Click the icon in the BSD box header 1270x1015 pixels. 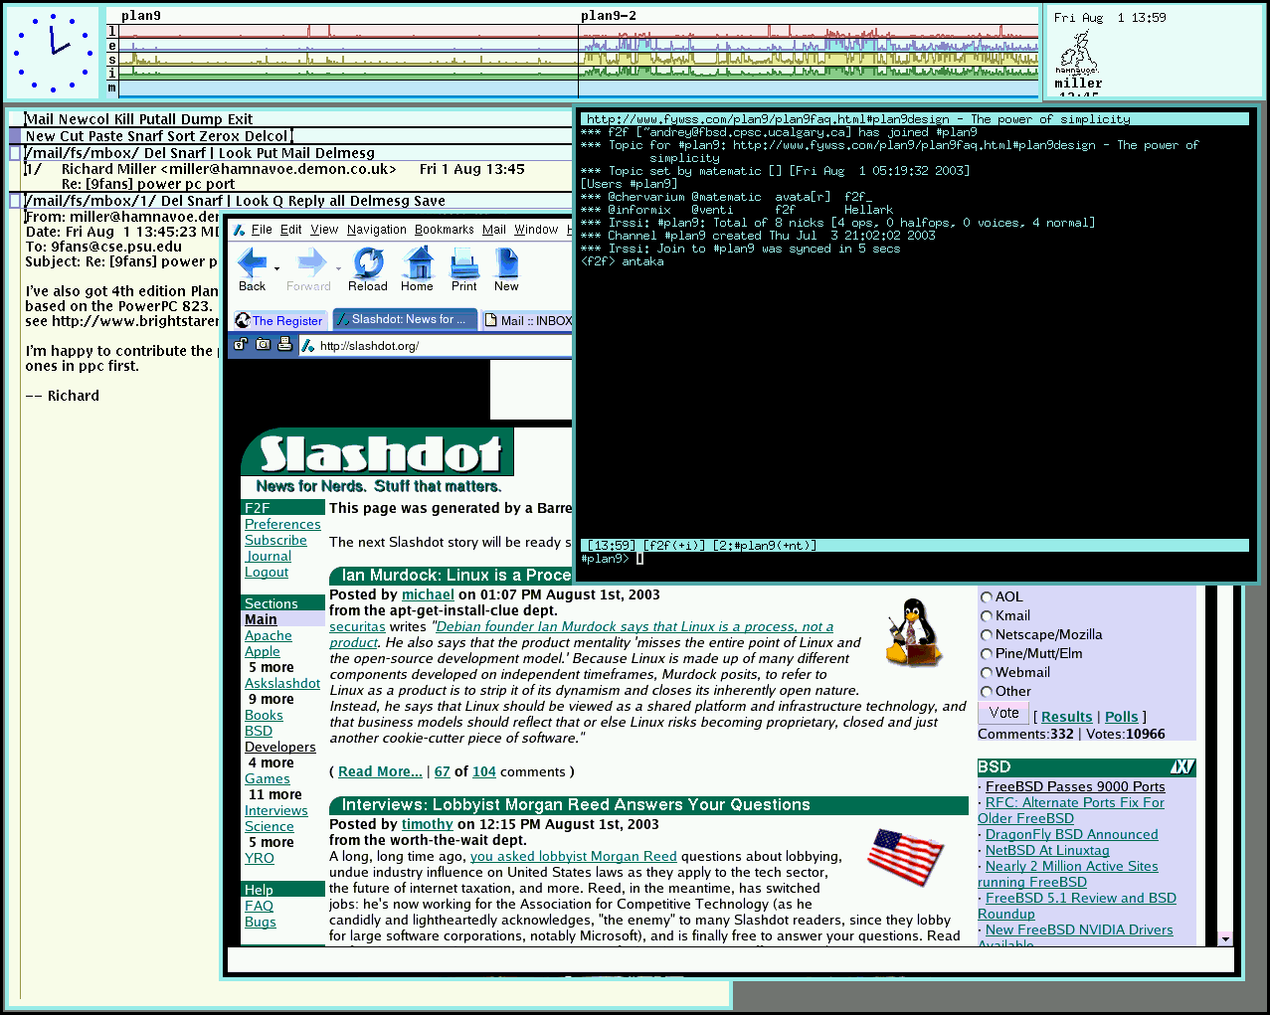pos(1182,766)
